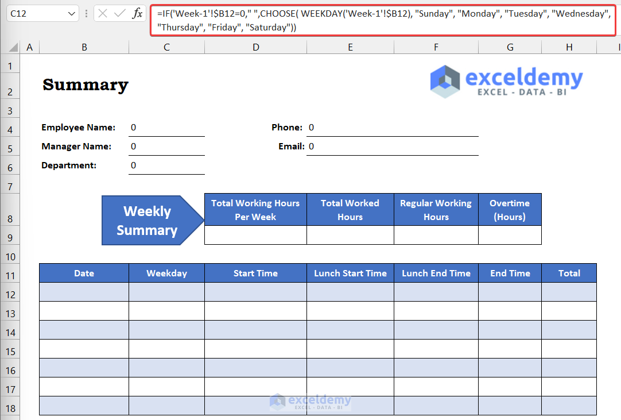Click the Total Working Hours Per Week header
This screenshot has height=420, width=621.
tap(255, 209)
